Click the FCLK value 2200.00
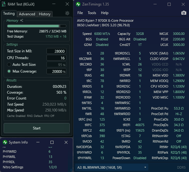The width and height of the screenshot is (189, 172). click(x=179, y=39)
